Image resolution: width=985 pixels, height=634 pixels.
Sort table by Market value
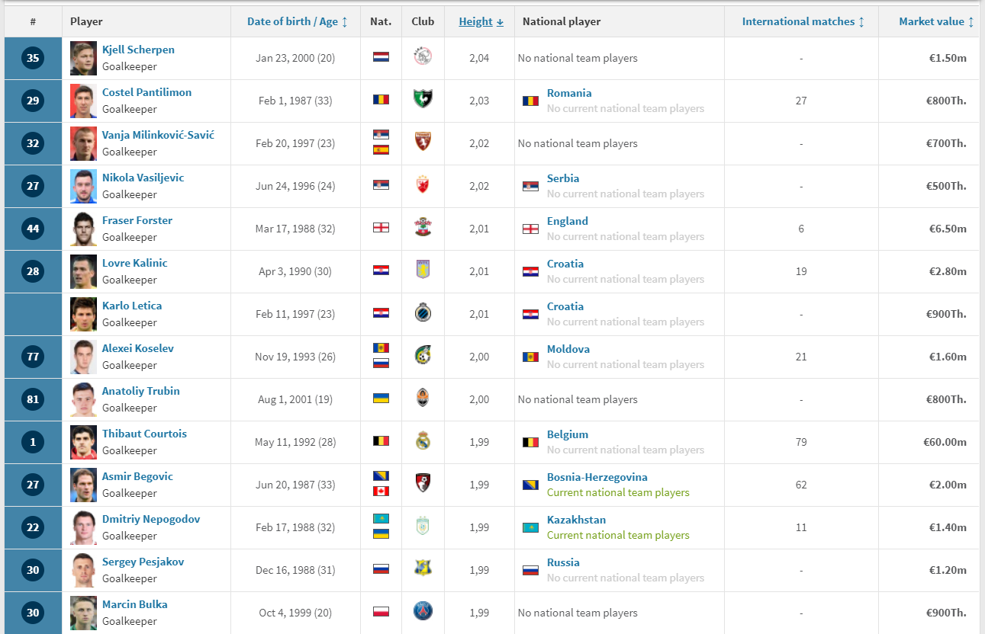click(935, 21)
